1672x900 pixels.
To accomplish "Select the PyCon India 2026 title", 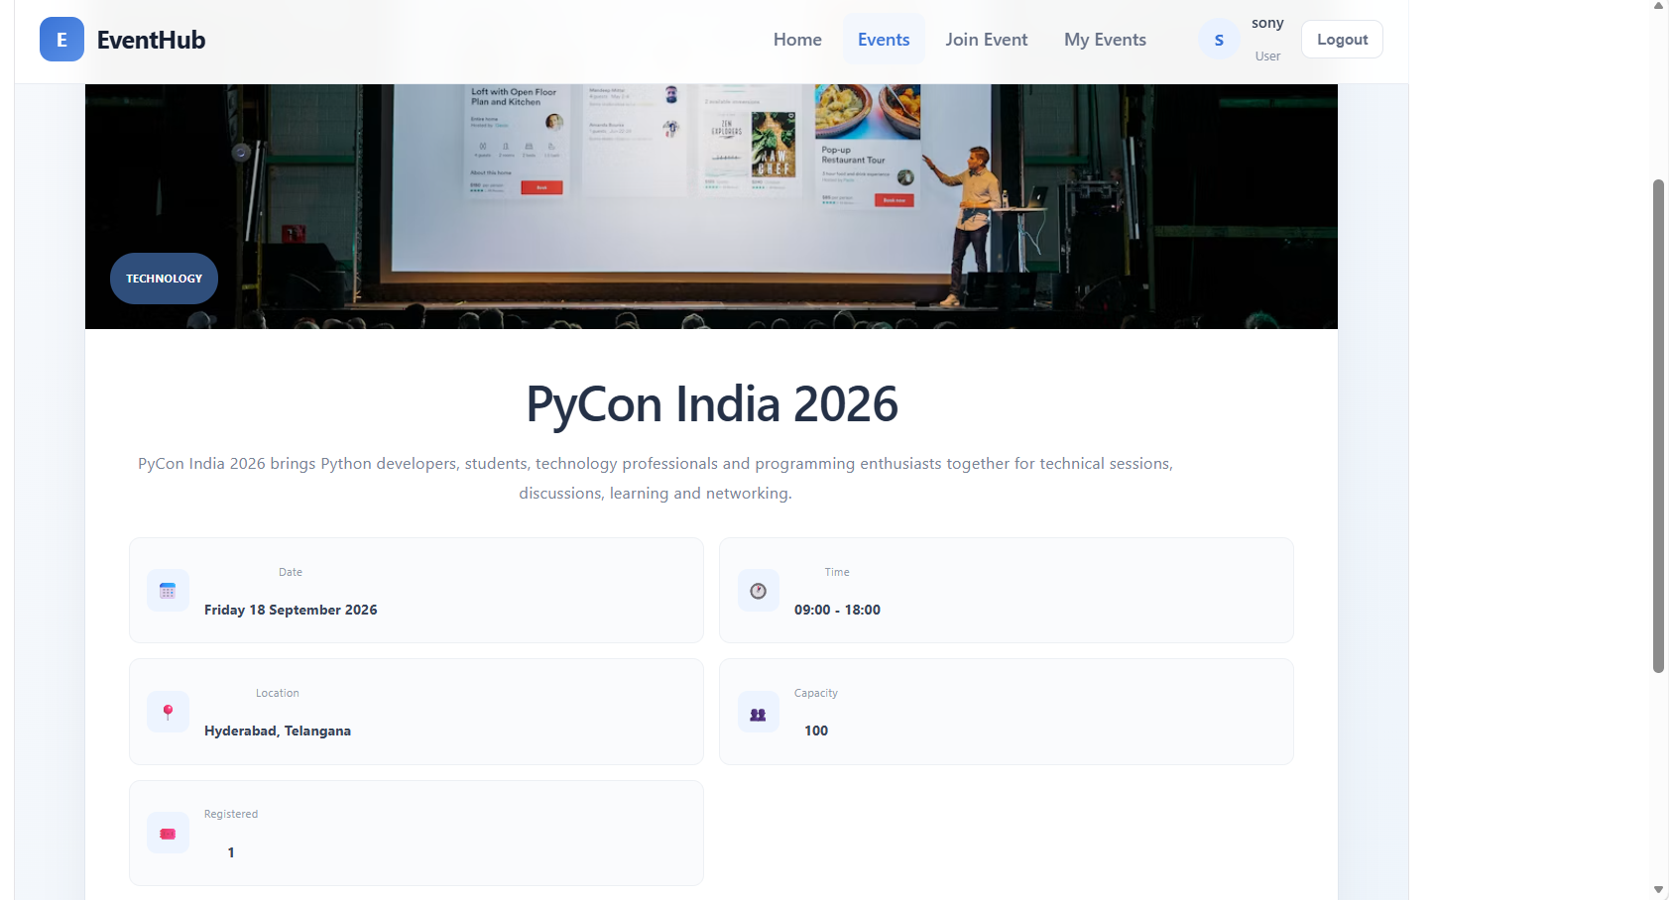I will pyautogui.click(x=712, y=404).
